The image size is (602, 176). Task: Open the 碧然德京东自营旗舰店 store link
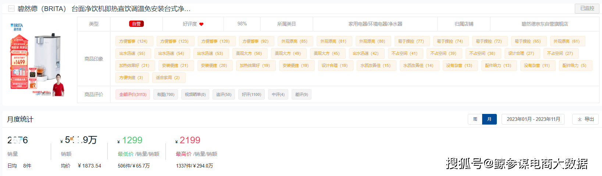coord(545,24)
